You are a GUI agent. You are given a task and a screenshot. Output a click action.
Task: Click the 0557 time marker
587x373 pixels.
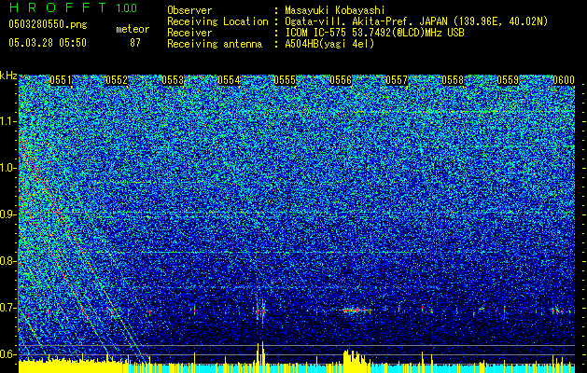pyautogui.click(x=397, y=80)
